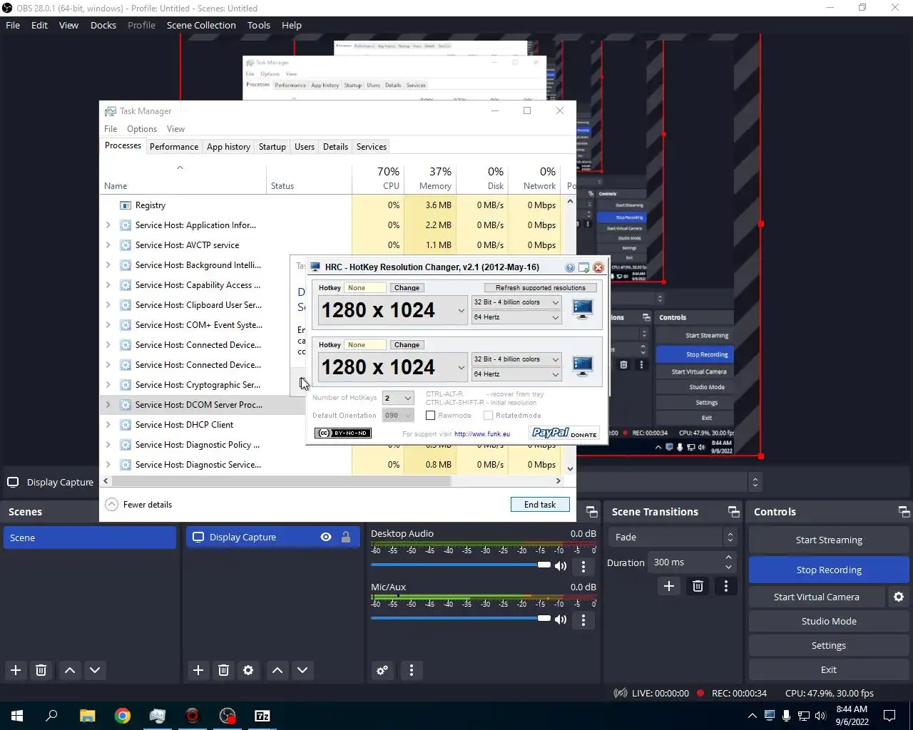Open the www.funk.eu link in HRC

tap(482, 433)
